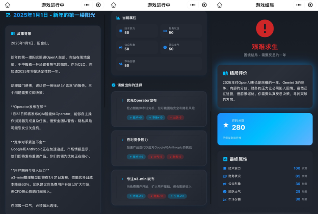Screen dimensions: 318x214
Task: Click final 团队士气 value 25
Action: 298,192
